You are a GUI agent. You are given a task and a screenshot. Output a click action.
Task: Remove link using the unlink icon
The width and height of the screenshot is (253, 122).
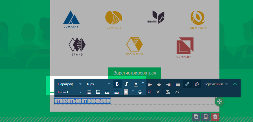[197, 84]
